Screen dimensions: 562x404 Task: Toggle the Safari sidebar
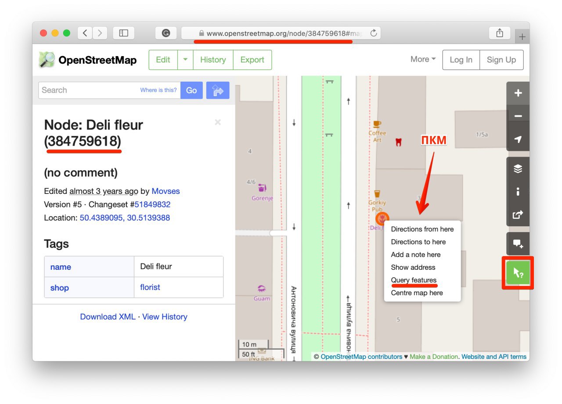point(123,33)
